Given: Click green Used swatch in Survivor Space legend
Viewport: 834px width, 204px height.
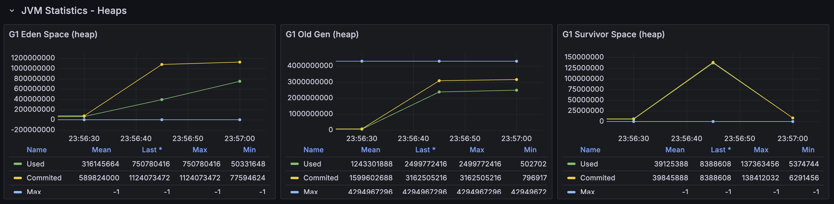Looking at the screenshot, I should (571, 164).
